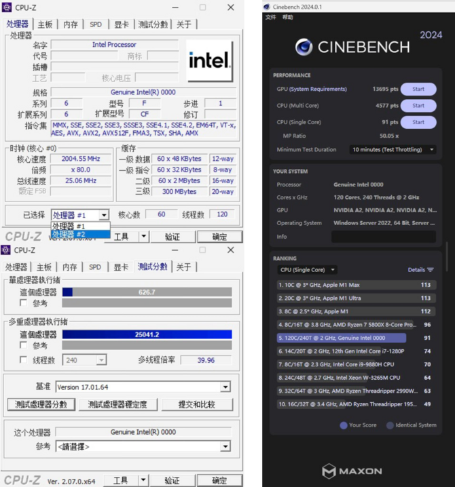
Task: Click the Intel logo in CPU-Z
Action: (x=210, y=60)
